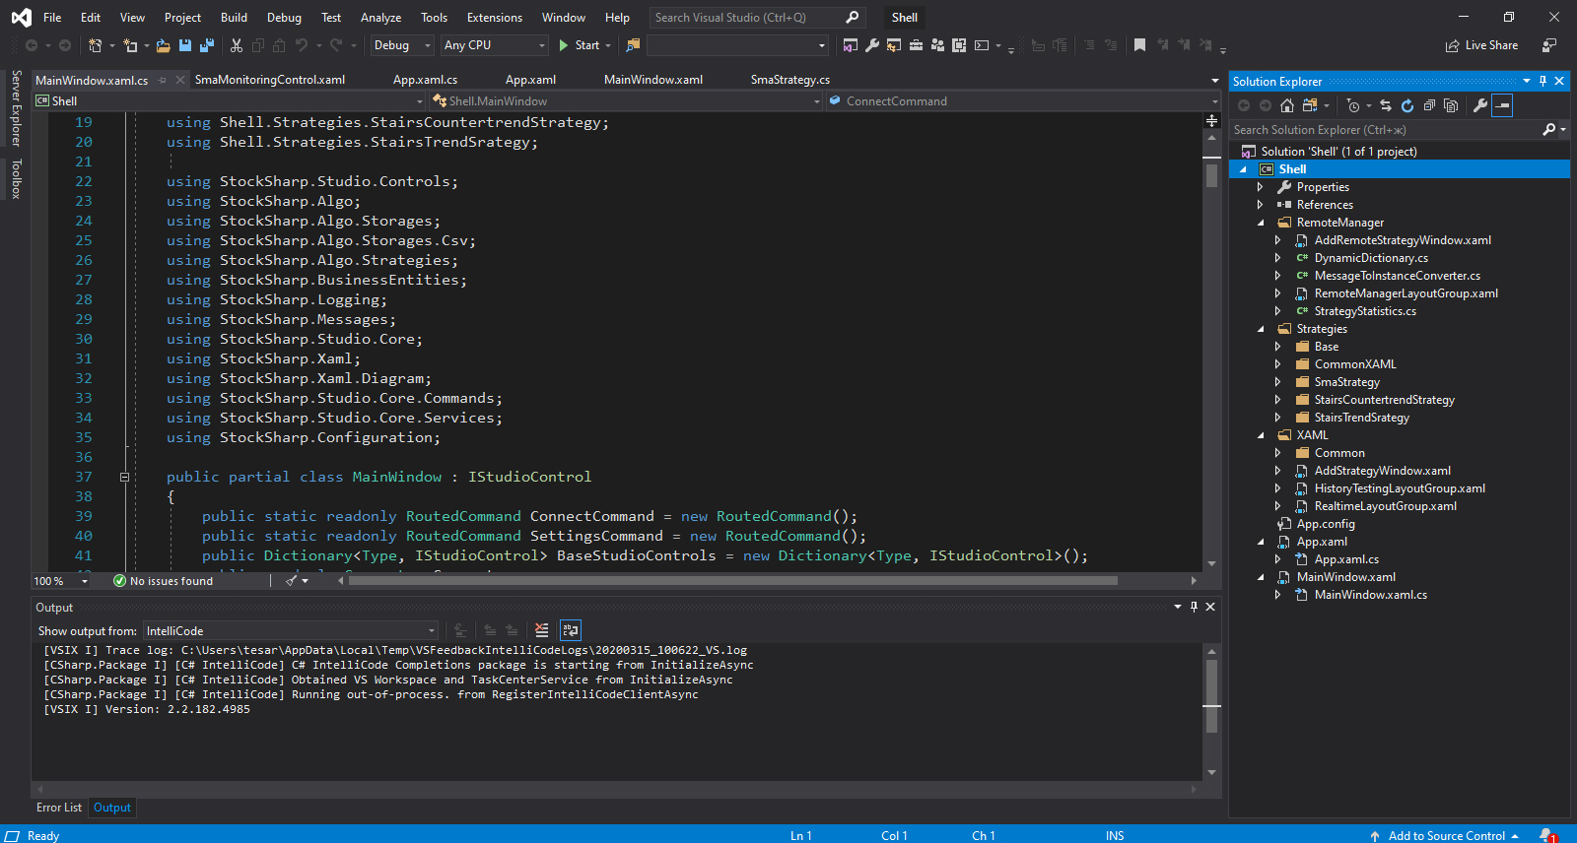Switch to SmaMonitoringControl.xaml tab
The width and height of the screenshot is (1577, 843).
(x=270, y=80)
